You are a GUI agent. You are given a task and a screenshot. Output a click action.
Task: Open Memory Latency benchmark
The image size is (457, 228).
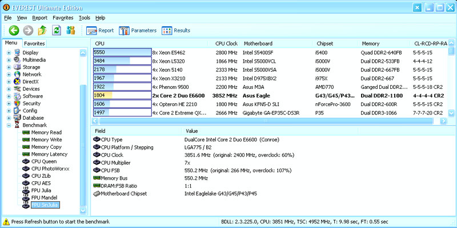[49, 154]
